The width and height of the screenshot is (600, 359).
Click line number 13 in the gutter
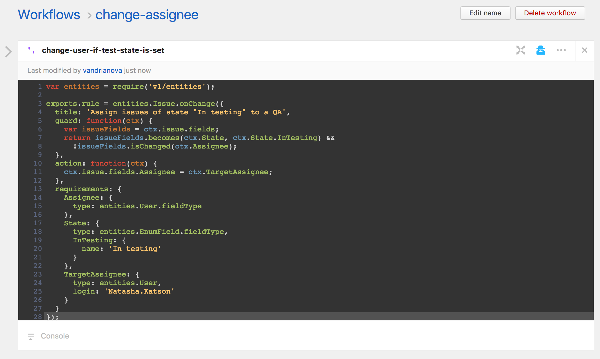tap(38, 189)
